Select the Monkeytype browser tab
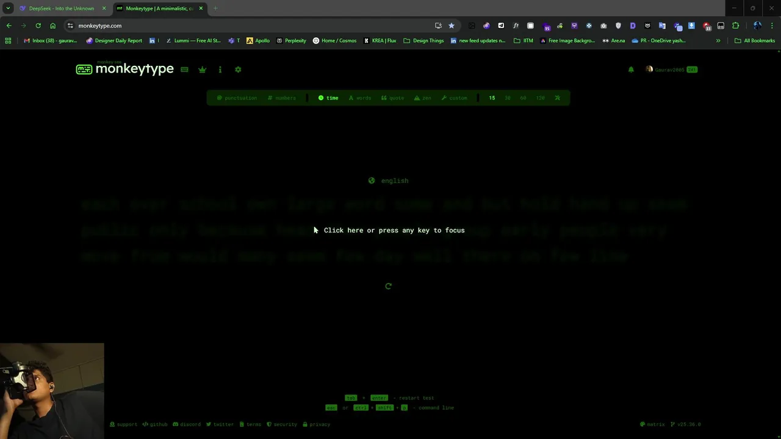The width and height of the screenshot is (781, 439). (159, 9)
